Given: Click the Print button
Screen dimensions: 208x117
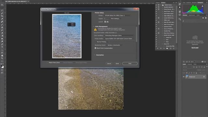Looking at the screenshot, I should click(130, 64).
